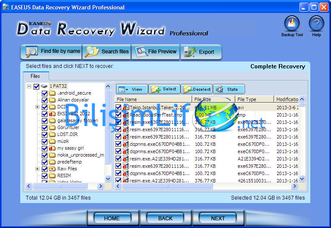The image size is (331, 228).
Task: Click the Find file by name magnifier icon
Action: click(32, 52)
